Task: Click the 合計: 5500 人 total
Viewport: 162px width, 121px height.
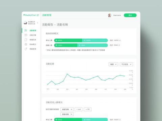Action: [x=115, y=45]
